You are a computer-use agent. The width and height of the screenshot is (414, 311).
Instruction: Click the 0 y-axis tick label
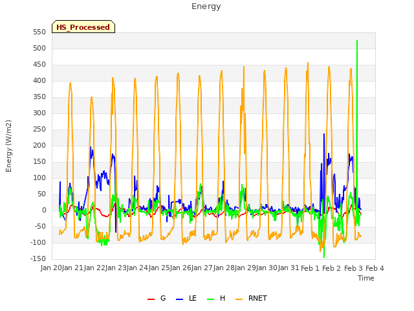44,211
